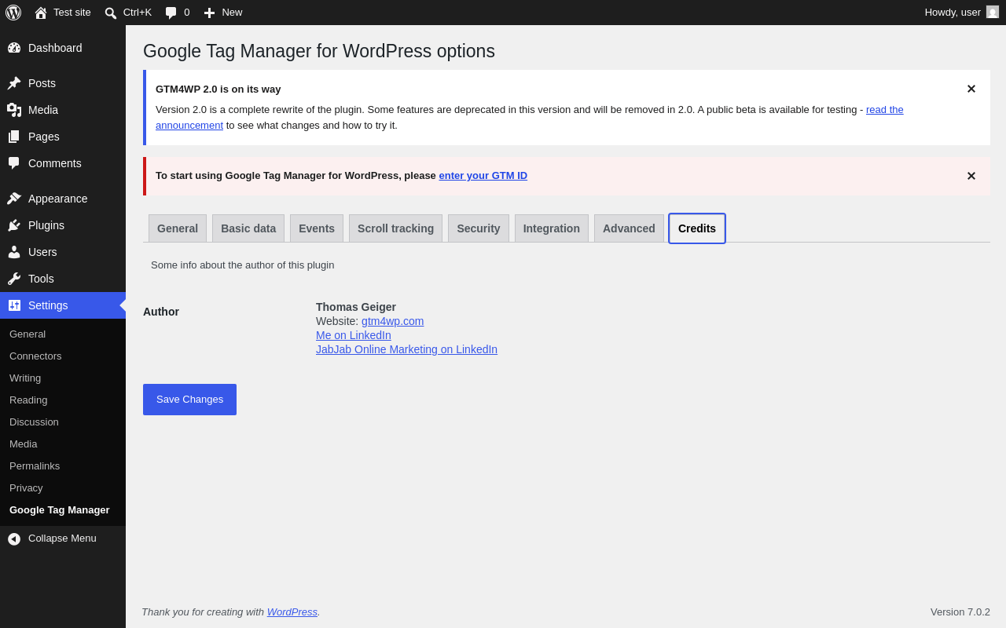Click the Collapse Menu label
1006x628 pixels.
pyautogui.click(x=62, y=538)
